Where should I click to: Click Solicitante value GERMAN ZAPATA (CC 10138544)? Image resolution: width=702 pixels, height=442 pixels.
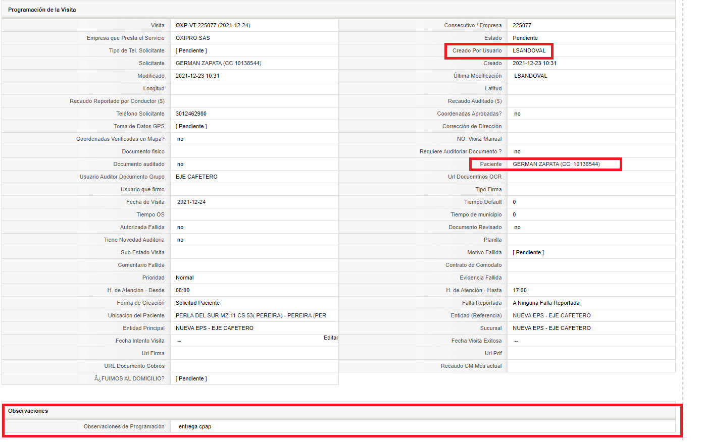[218, 63]
